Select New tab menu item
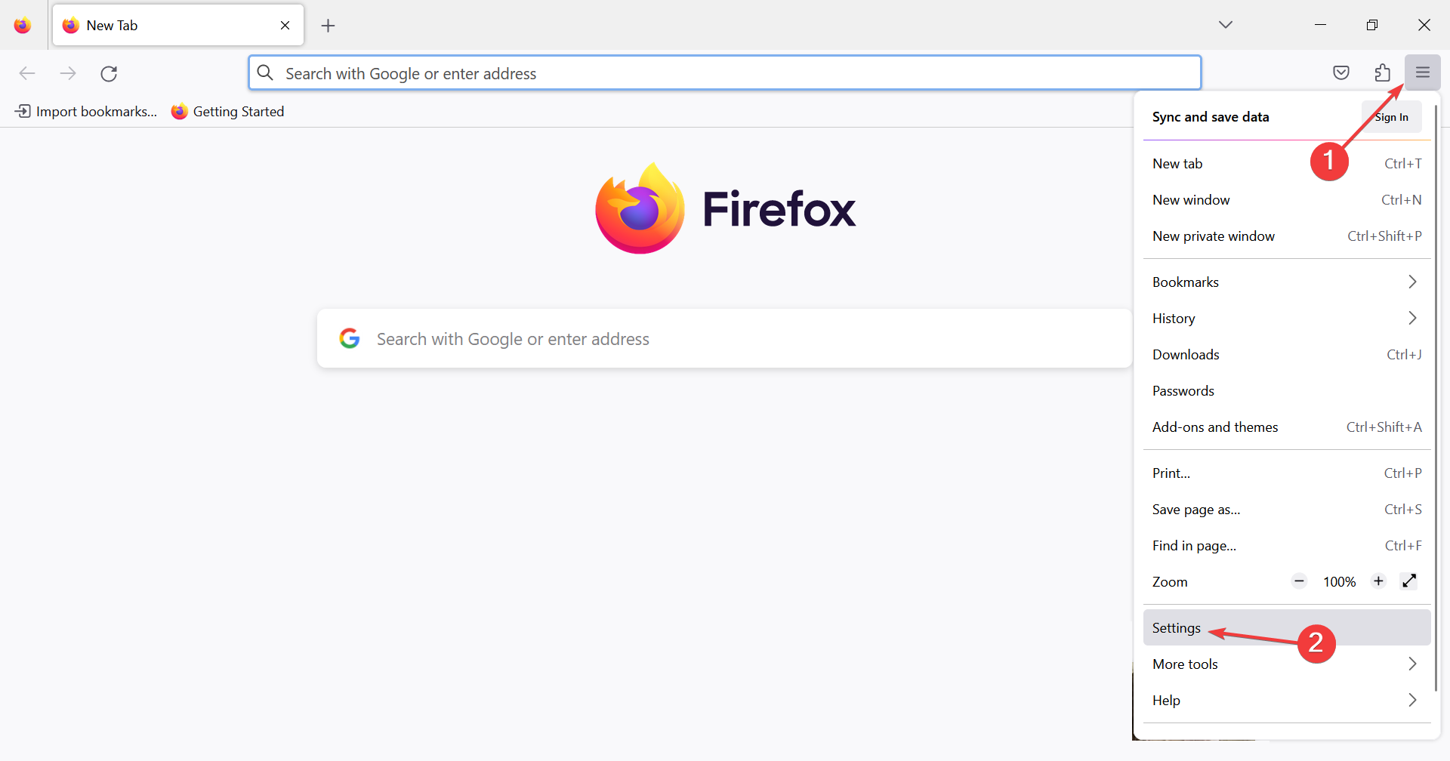 click(1287, 164)
